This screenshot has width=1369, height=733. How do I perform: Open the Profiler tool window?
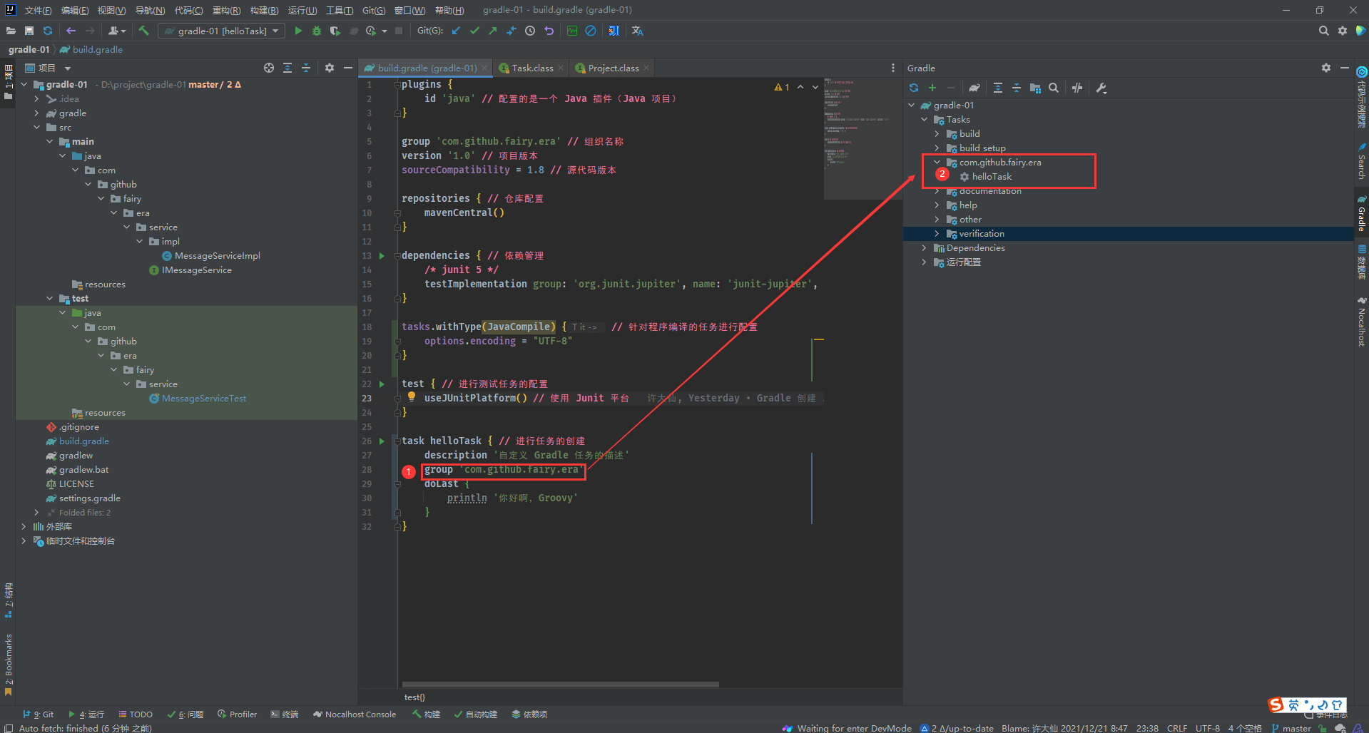(x=237, y=714)
